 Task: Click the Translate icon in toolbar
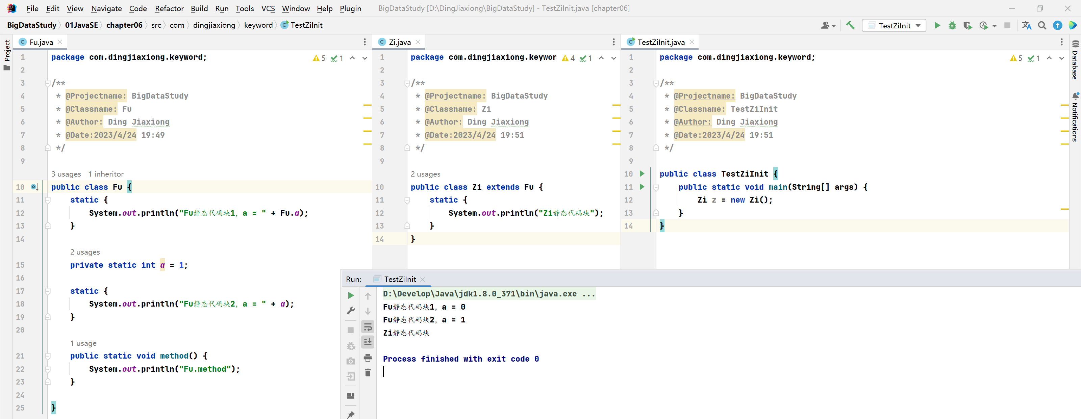1027,26
